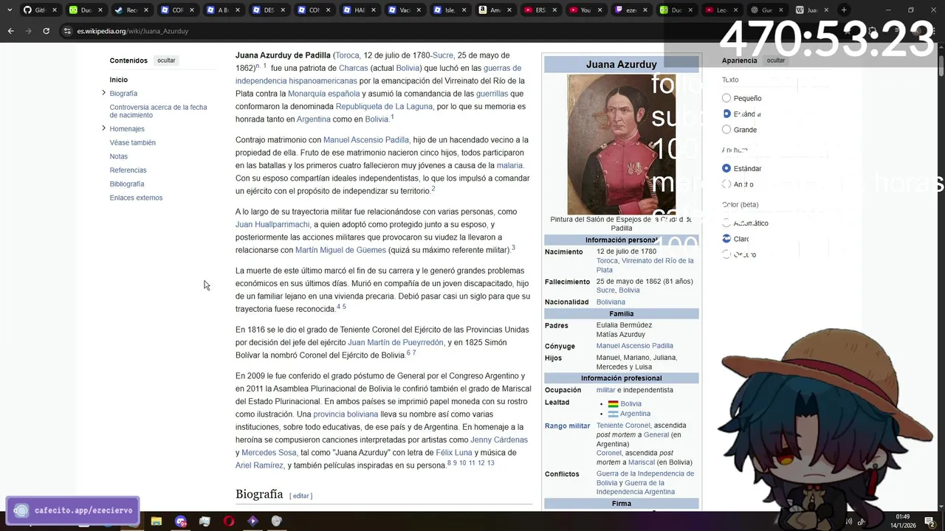Open the Mercedes Sosa link
The width and height of the screenshot is (945, 531).
[269, 453]
